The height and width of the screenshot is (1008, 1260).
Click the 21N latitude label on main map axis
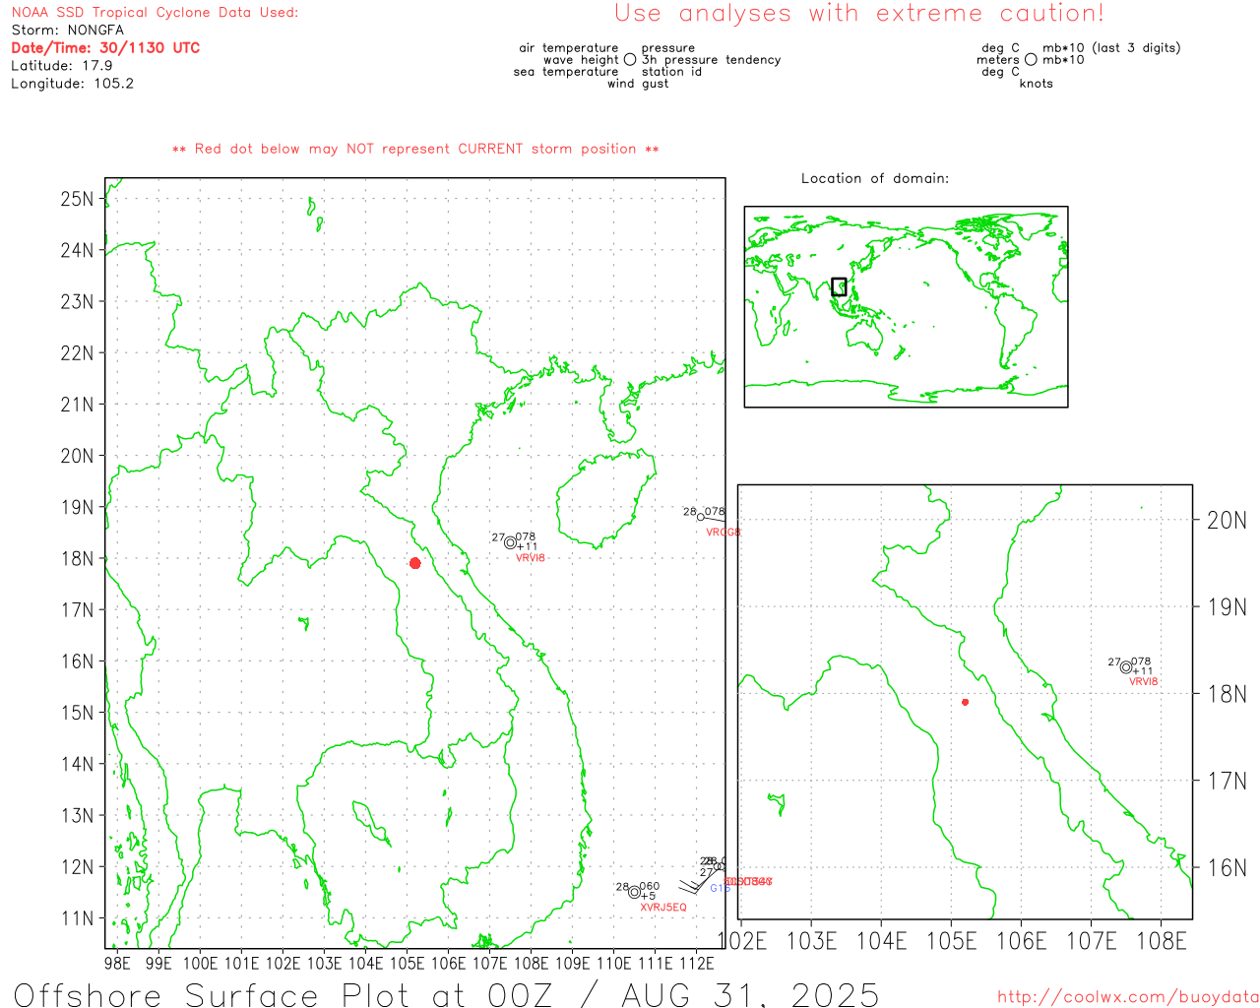77,405
